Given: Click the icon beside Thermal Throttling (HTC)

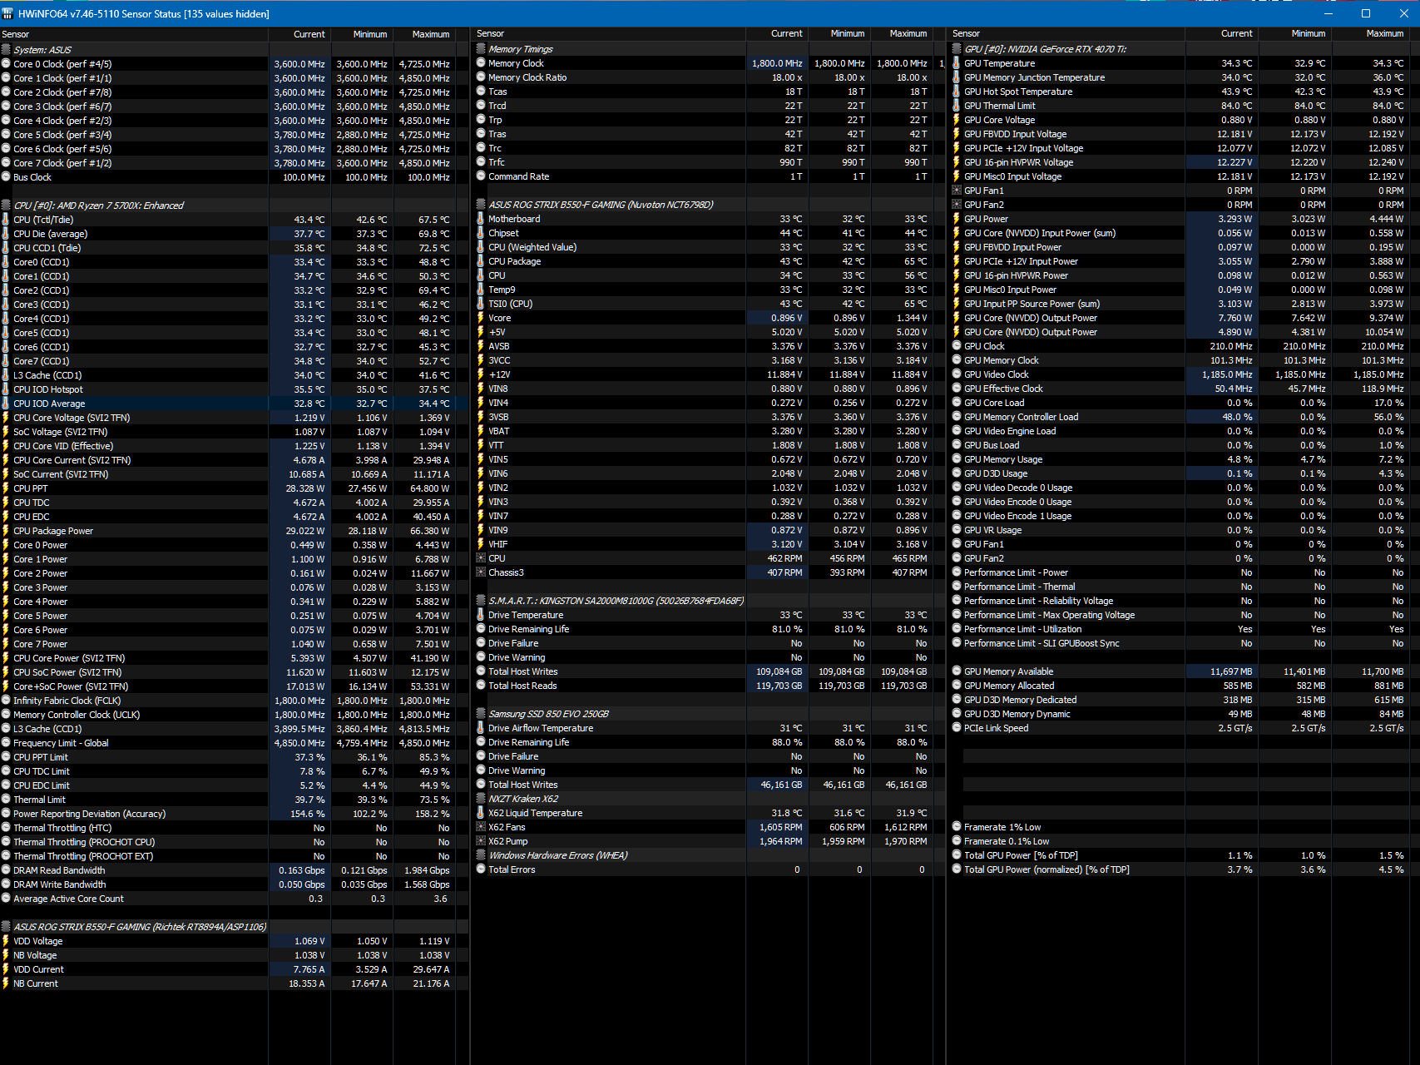Looking at the screenshot, I should pos(6,828).
